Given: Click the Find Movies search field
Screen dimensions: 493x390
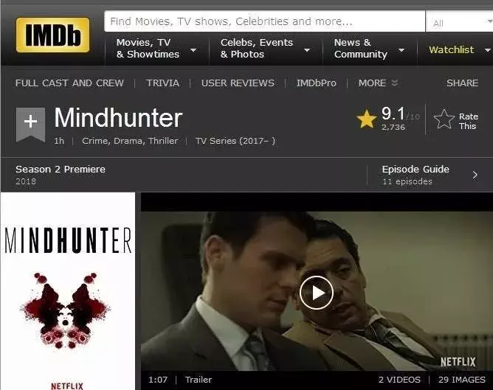Looking at the screenshot, I should point(264,21).
